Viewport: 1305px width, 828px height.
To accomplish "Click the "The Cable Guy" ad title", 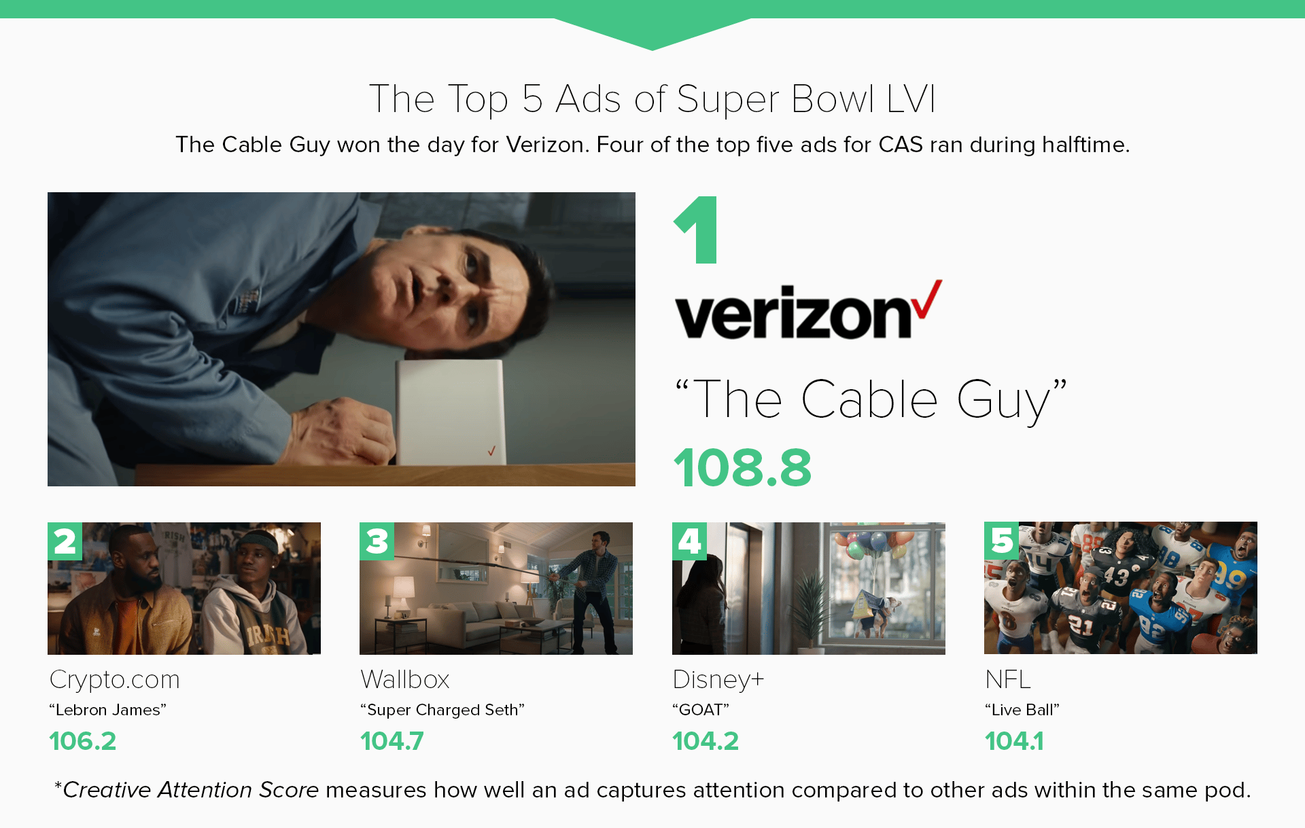I will point(870,399).
